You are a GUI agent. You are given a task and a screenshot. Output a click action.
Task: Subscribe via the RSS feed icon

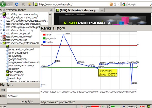coord(111,4)
